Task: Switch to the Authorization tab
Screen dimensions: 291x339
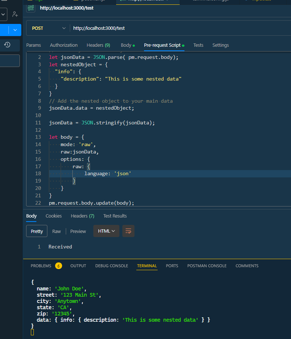Action: point(64,45)
